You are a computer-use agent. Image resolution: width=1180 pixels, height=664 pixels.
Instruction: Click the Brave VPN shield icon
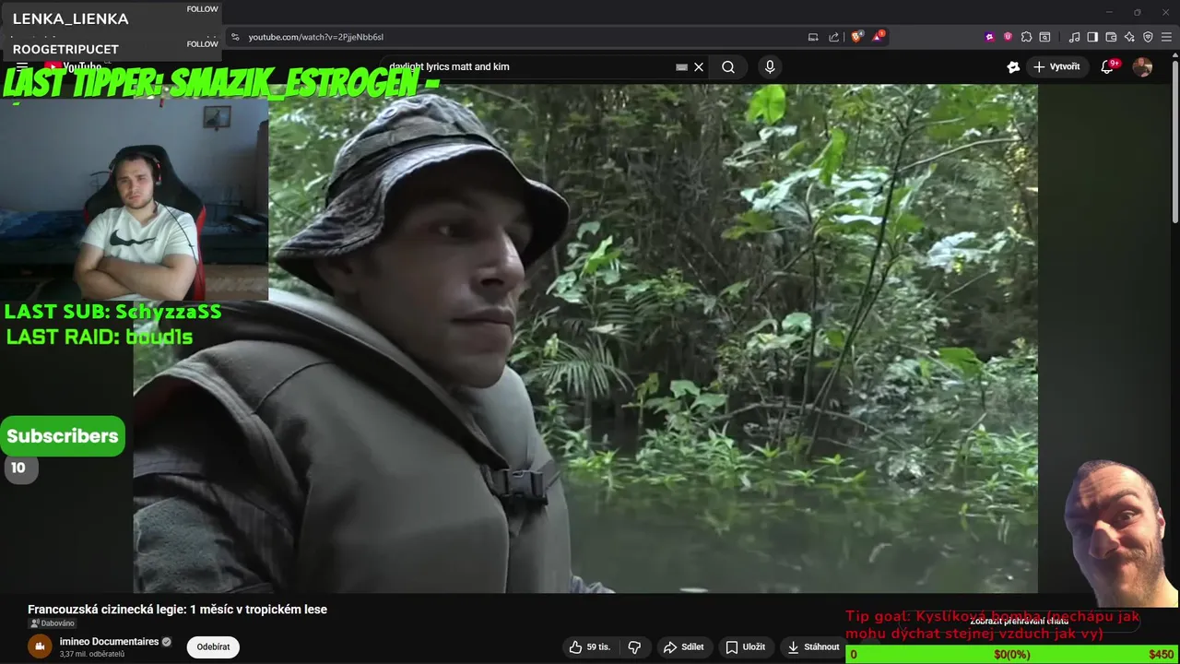[x=1148, y=37]
